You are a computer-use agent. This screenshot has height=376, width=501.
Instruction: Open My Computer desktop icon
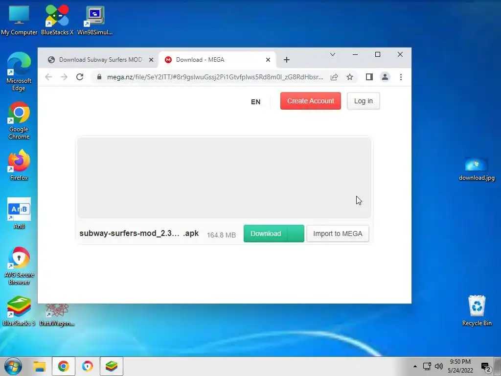(x=19, y=20)
